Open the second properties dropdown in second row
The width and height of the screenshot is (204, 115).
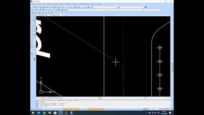point(118,10)
